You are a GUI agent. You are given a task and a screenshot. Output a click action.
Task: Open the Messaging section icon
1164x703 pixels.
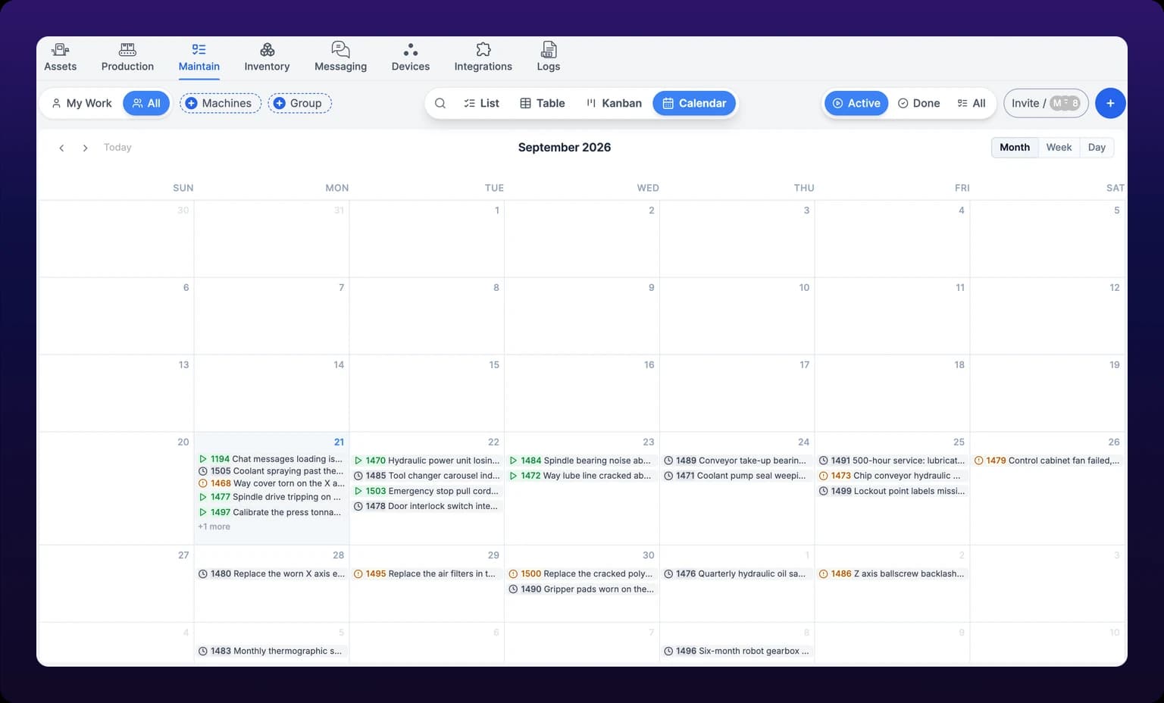coord(341,50)
